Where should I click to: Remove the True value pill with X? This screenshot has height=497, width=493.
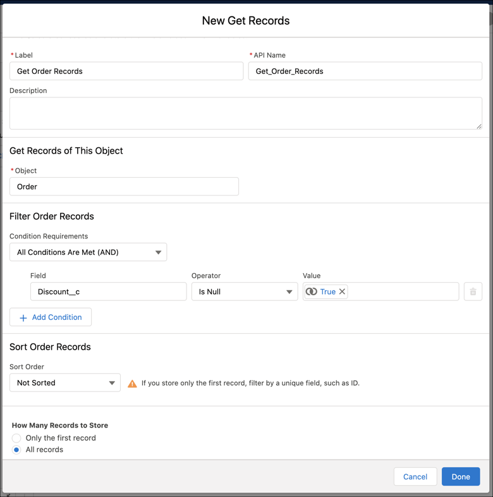click(x=342, y=291)
